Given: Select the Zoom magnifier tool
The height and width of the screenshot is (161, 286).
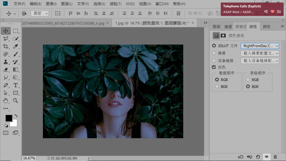Looking at the screenshot, I should [x=16, y=101].
